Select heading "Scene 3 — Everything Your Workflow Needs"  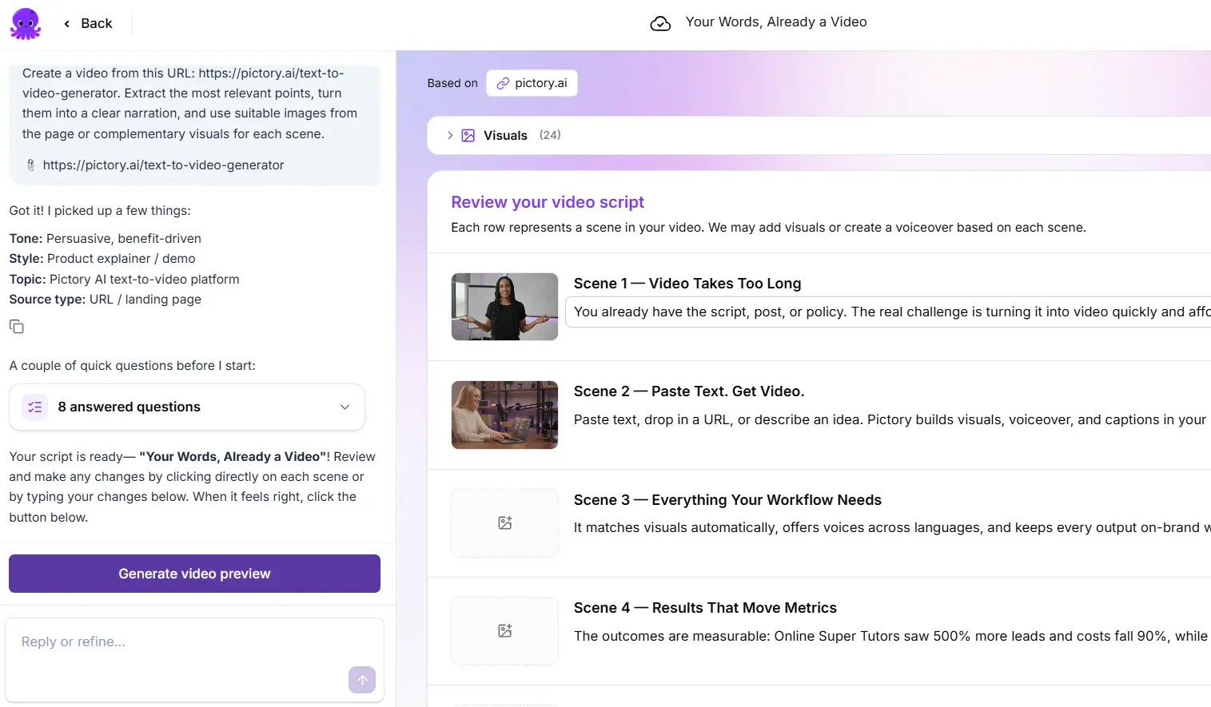pos(727,500)
